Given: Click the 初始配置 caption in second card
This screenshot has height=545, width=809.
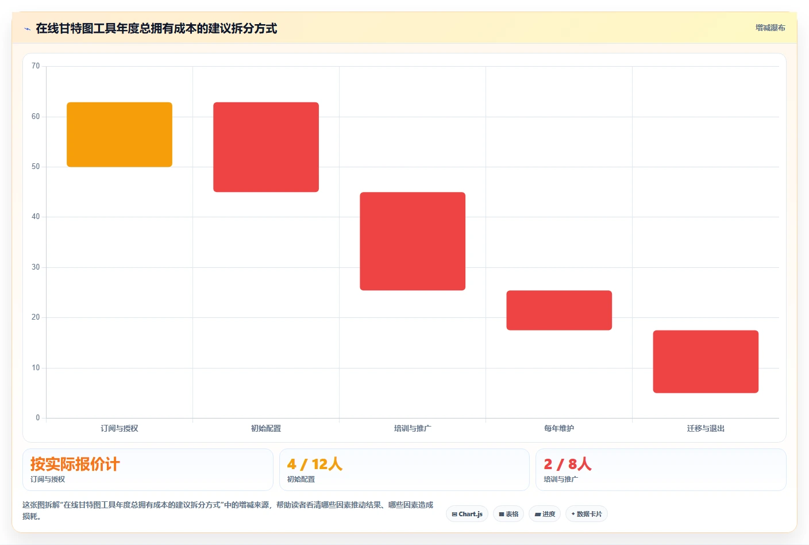Looking at the screenshot, I should pyautogui.click(x=301, y=479).
